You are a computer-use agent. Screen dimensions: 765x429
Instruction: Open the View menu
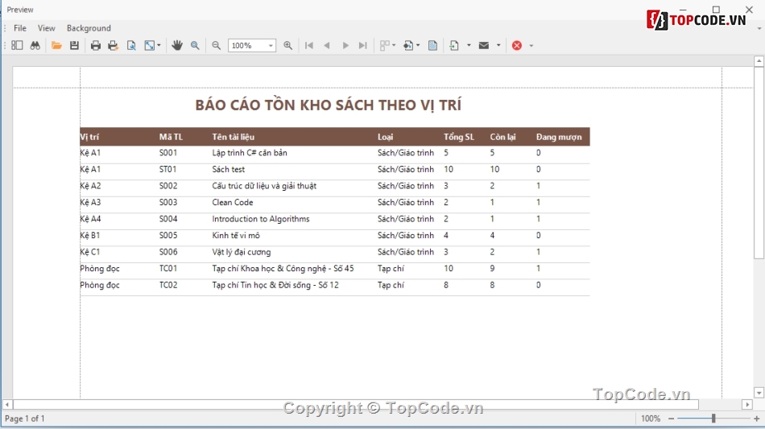pos(47,28)
